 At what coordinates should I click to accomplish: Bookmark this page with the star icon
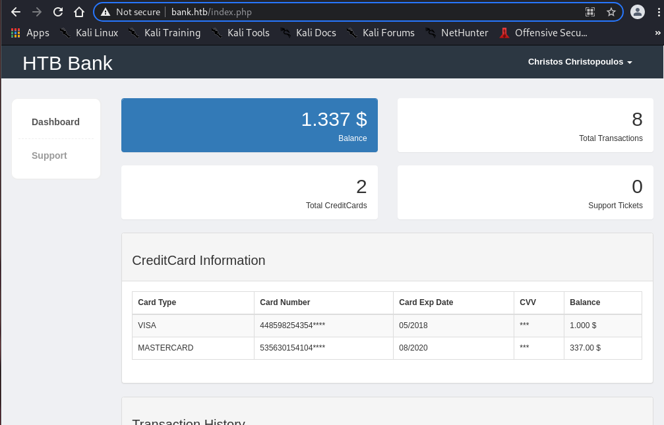point(611,12)
